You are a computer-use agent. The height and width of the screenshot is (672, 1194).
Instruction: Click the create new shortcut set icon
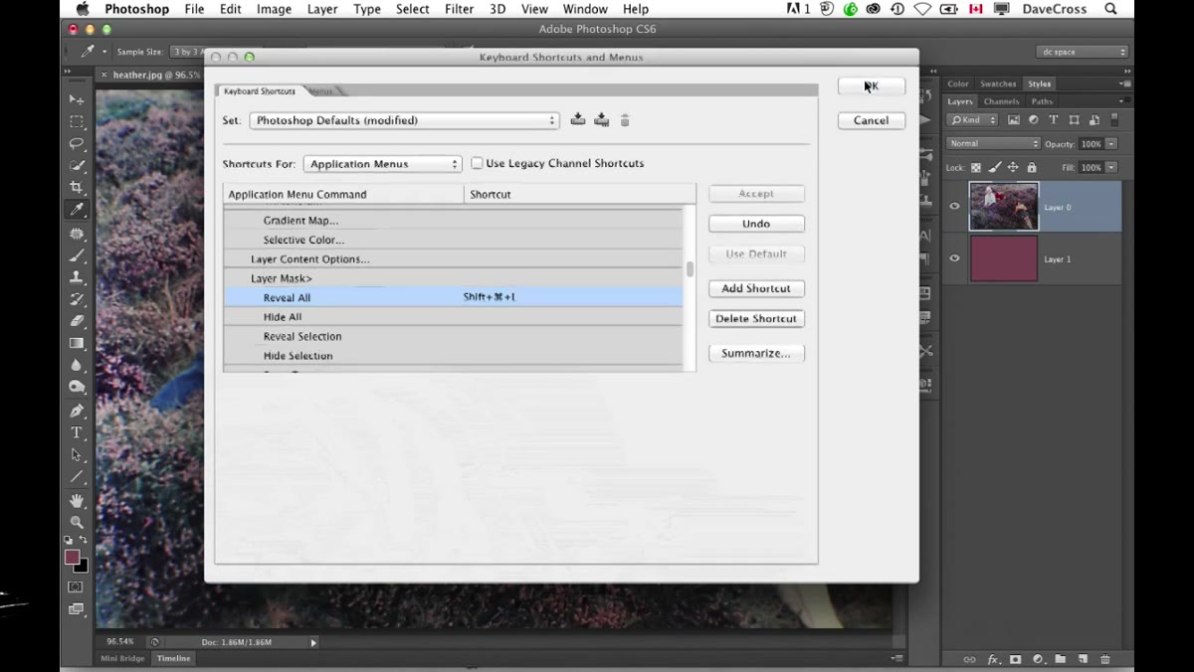pos(602,120)
